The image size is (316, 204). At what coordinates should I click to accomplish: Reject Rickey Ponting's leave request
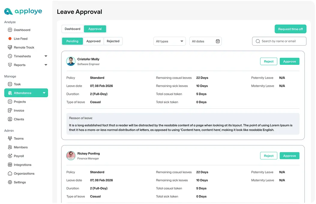pos(269,156)
